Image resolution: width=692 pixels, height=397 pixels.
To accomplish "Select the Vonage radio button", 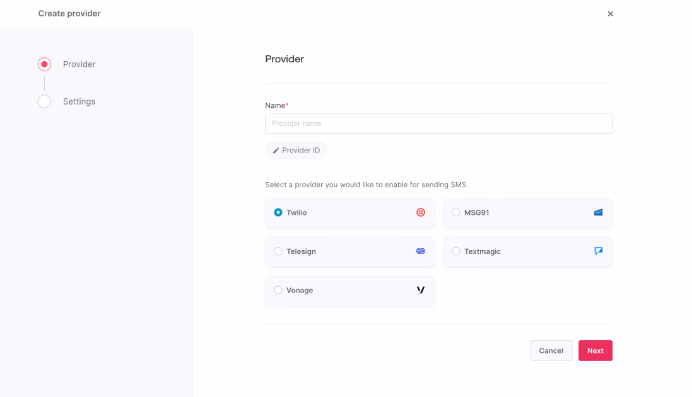I will (278, 291).
